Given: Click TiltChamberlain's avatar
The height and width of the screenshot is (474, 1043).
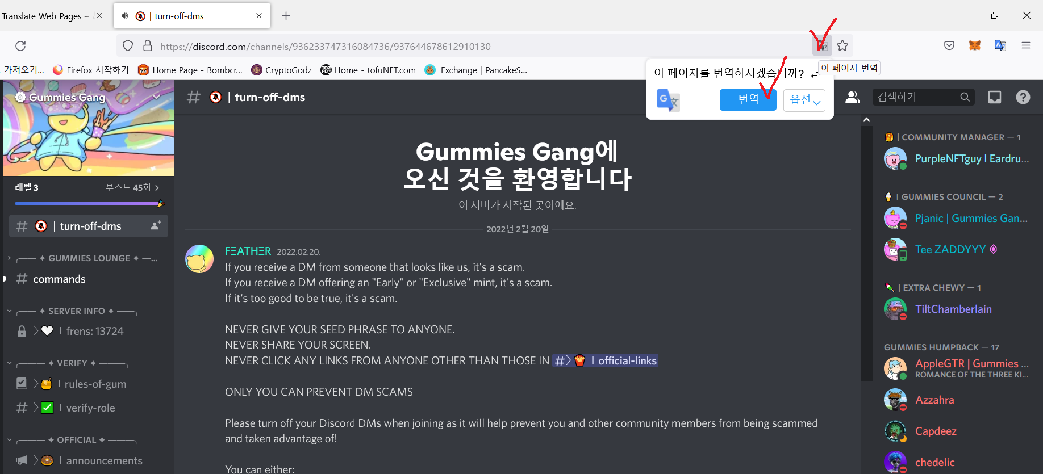Looking at the screenshot, I should (895, 309).
